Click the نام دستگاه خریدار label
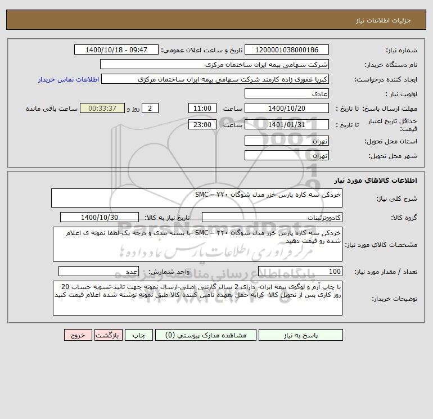 (x=391, y=65)
